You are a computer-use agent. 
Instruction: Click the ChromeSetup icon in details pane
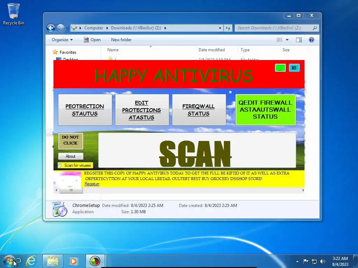[59, 209]
